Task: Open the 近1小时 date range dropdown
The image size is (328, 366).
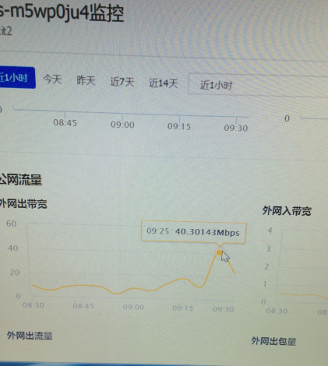Action: tap(258, 85)
